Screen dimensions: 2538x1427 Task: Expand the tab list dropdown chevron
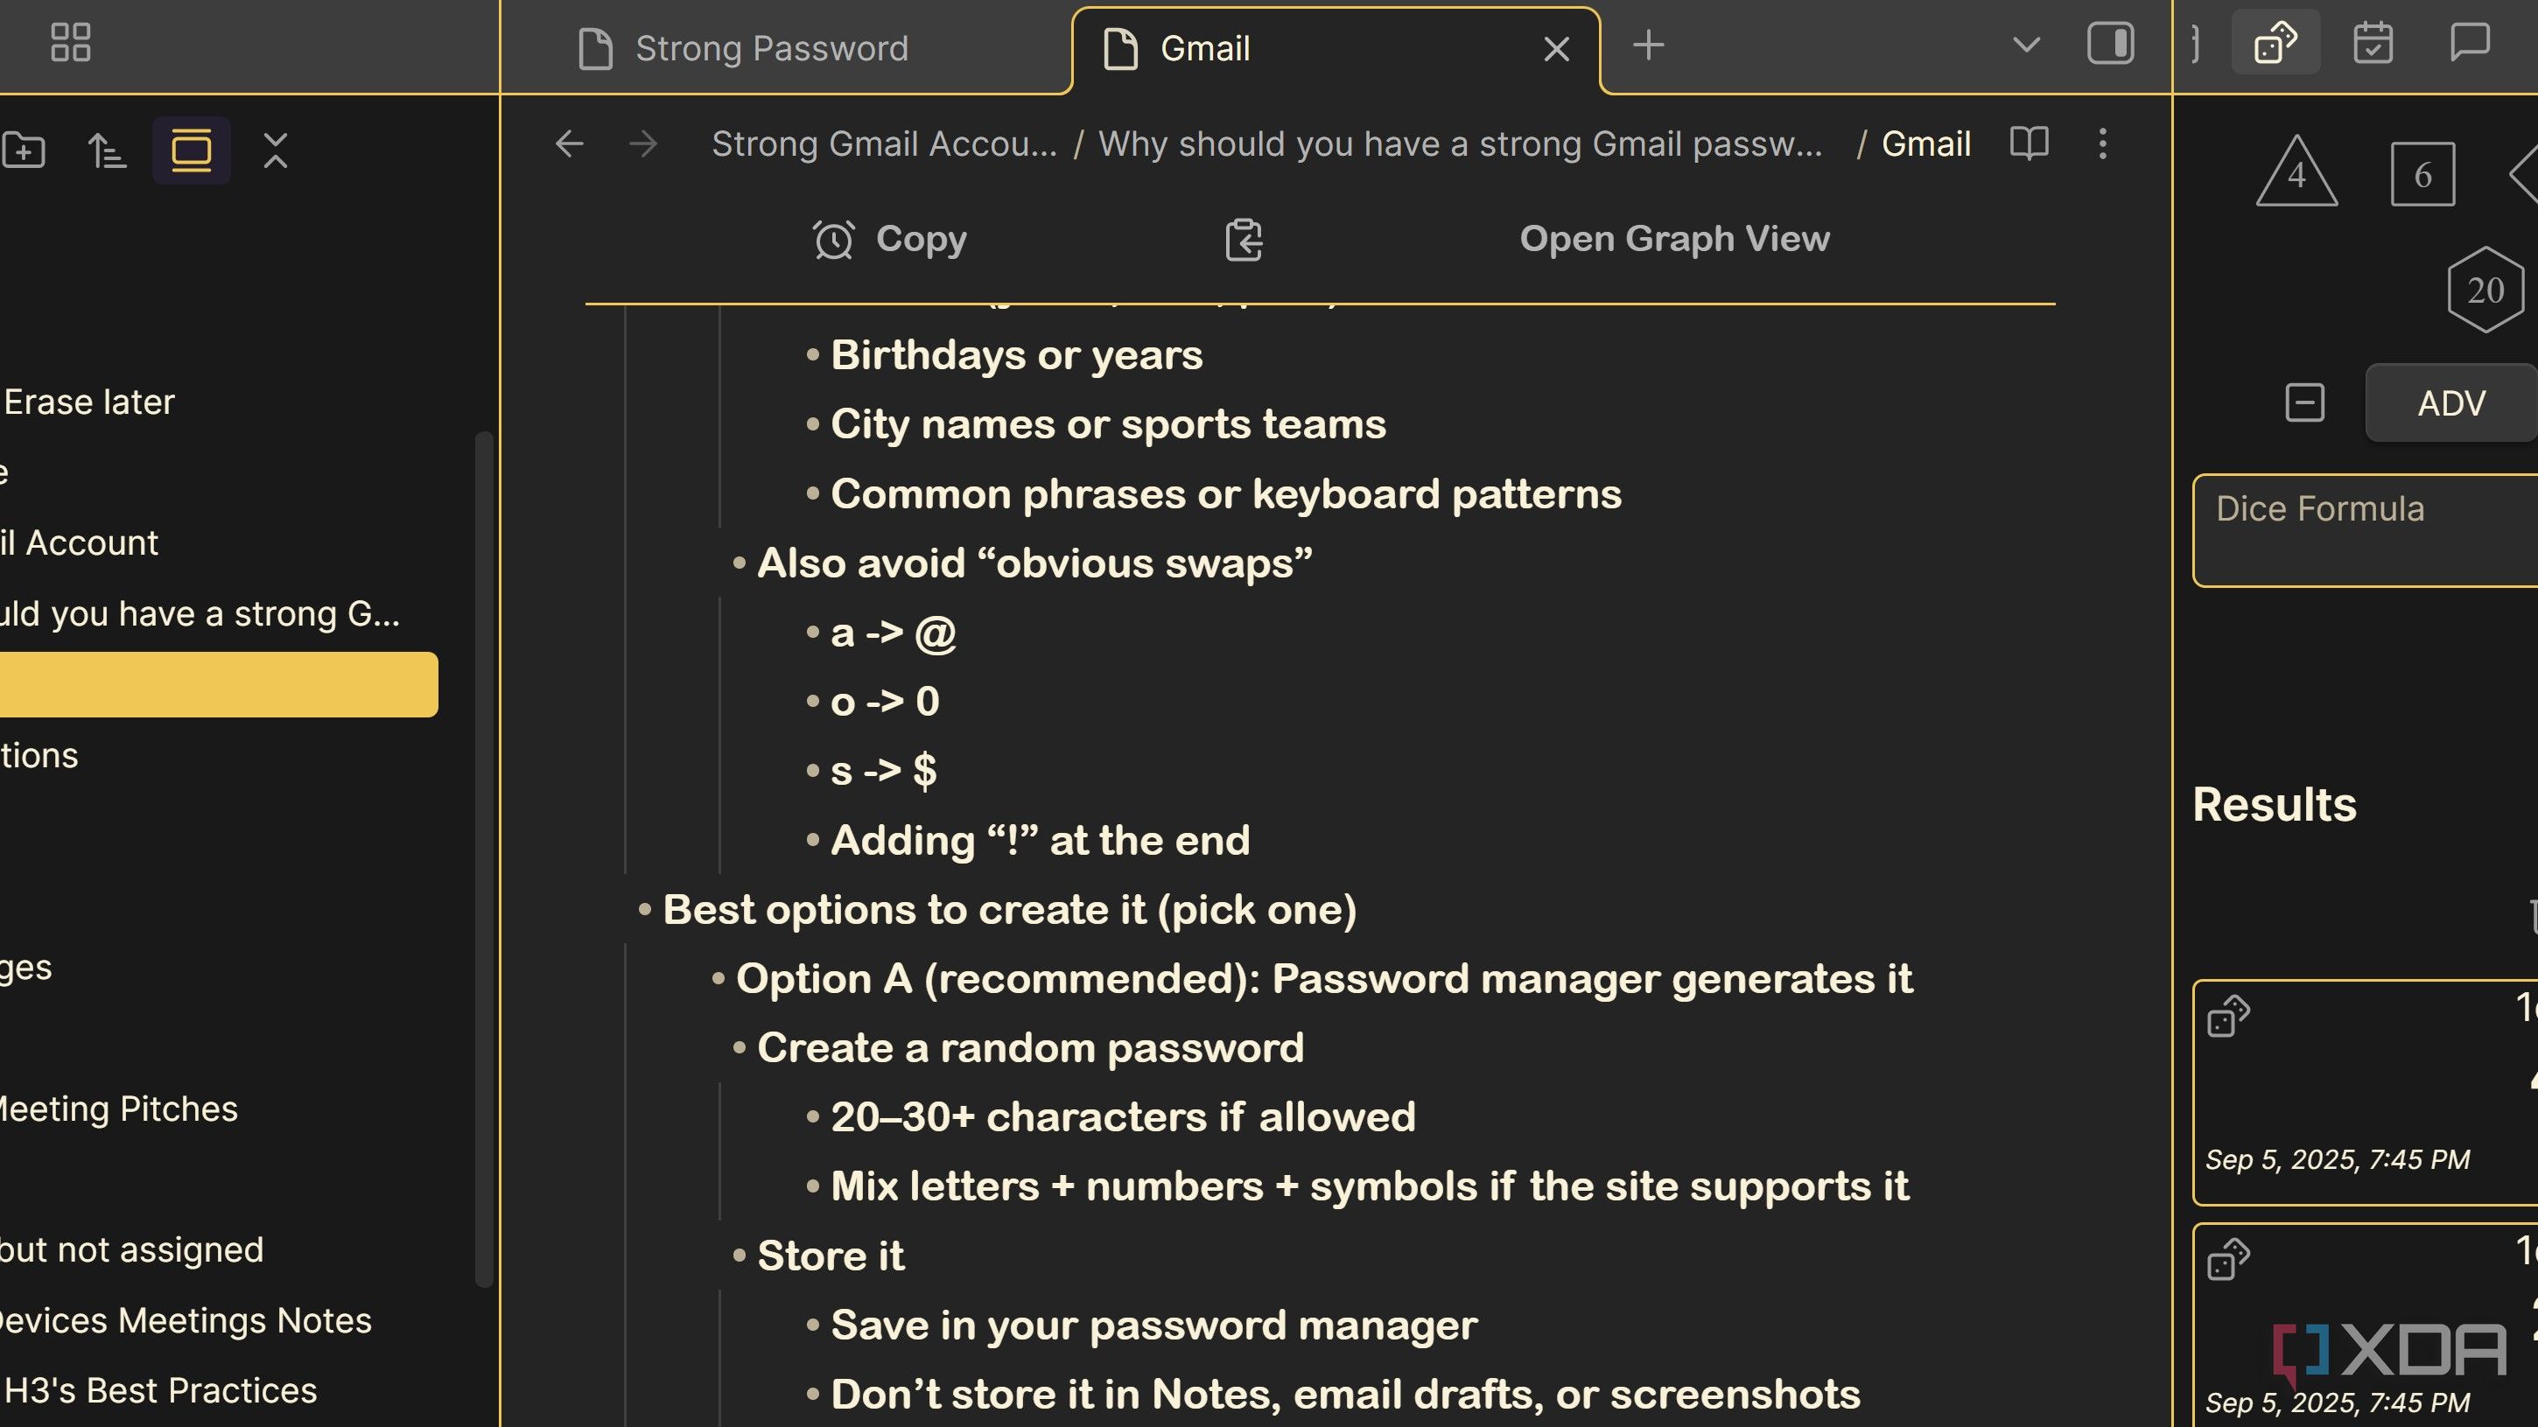pos(2026,45)
